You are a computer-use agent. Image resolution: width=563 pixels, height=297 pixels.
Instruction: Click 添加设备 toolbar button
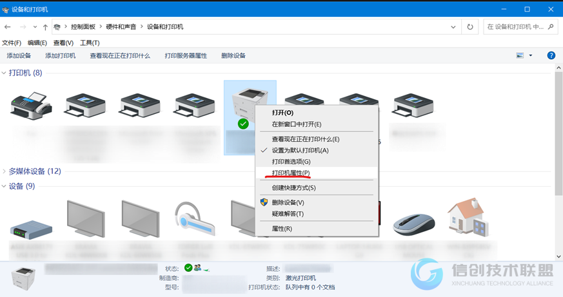[19, 55]
